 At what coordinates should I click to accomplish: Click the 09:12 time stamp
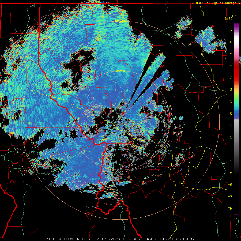pyautogui.click(x=189, y=239)
